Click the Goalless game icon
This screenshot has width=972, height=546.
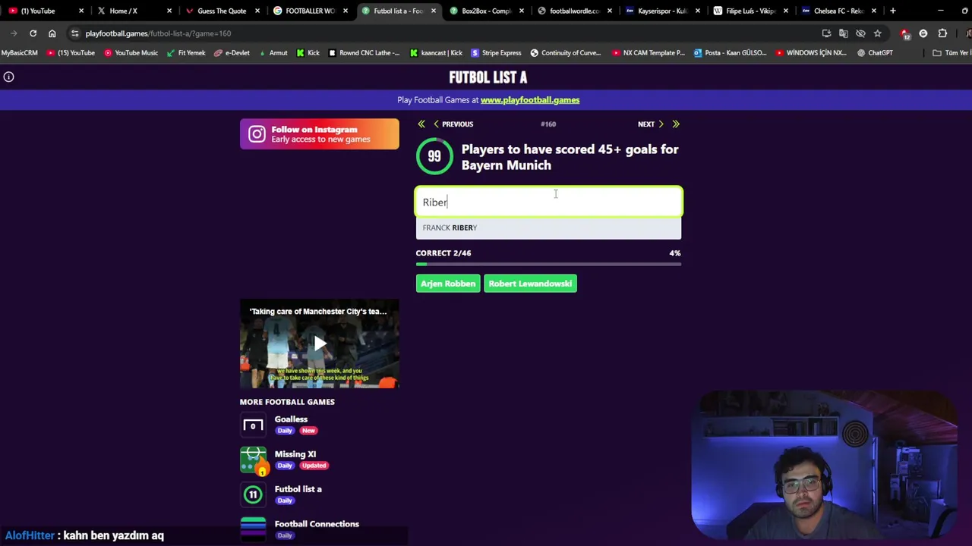(x=253, y=425)
